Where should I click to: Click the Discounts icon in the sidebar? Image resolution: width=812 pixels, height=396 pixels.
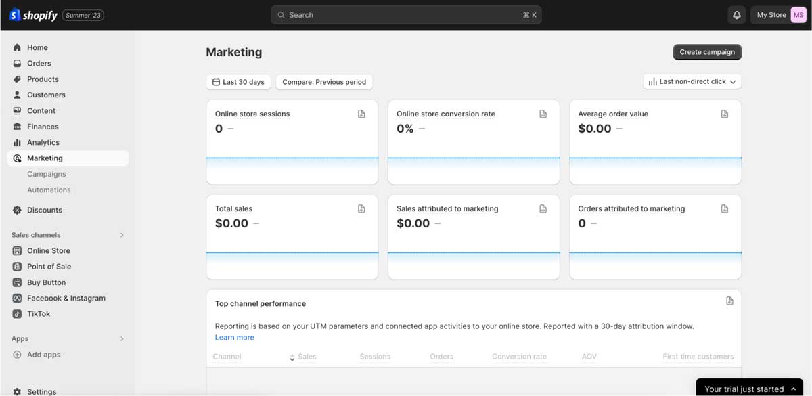pyautogui.click(x=16, y=210)
